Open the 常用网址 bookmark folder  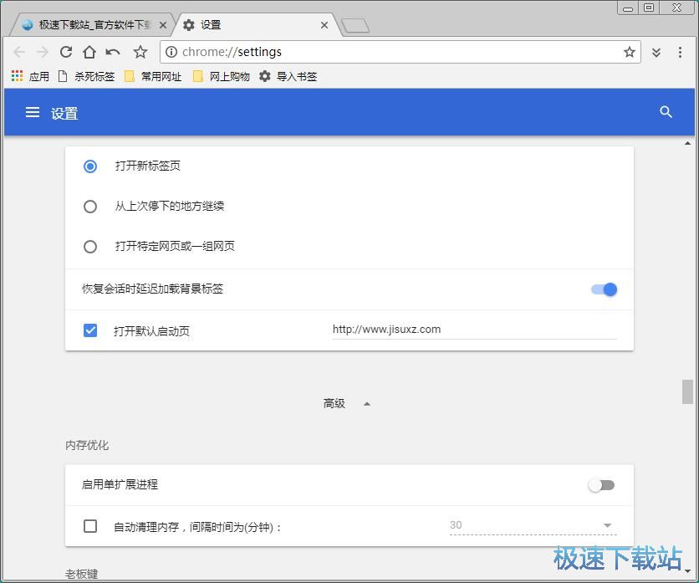[153, 76]
